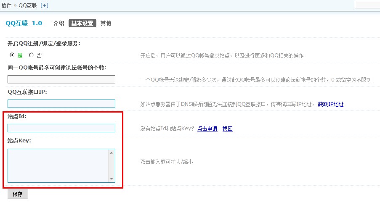Image resolution: width=380 pixels, height=210 pixels.
Task: Click the 保存 button
Action: point(18,194)
